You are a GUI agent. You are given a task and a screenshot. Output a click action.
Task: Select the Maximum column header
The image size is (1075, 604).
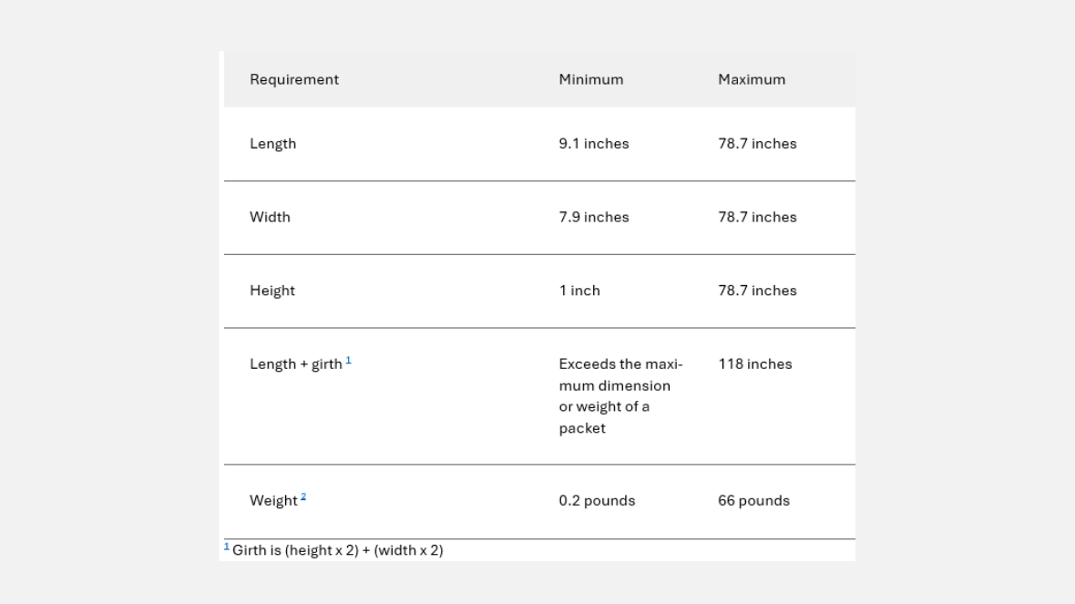click(x=752, y=79)
